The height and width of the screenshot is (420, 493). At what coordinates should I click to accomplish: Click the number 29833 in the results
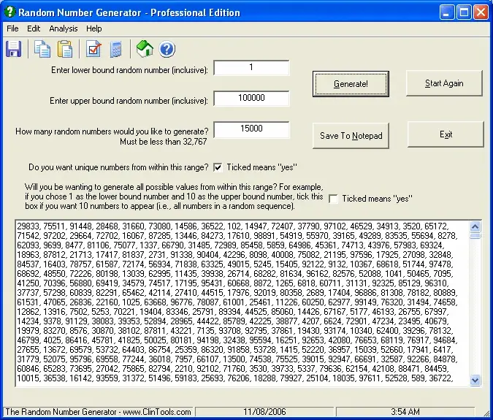pyautogui.click(x=28, y=226)
